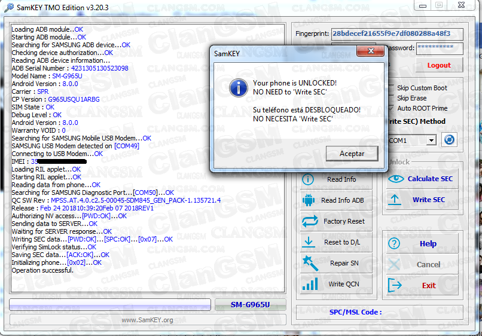Toggle the Skip Custom Boot checkbox

tap(391, 88)
